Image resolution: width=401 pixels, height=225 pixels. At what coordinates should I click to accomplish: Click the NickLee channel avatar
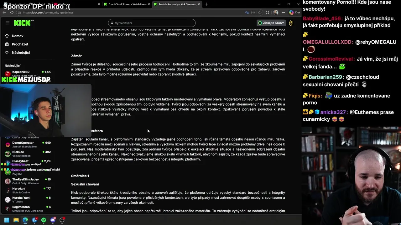[x=8, y=154]
